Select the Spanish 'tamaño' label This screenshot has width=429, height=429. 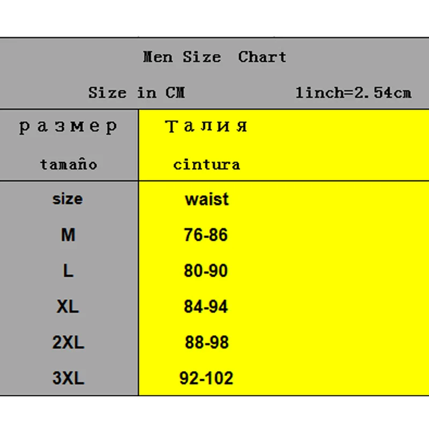click(69, 164)
